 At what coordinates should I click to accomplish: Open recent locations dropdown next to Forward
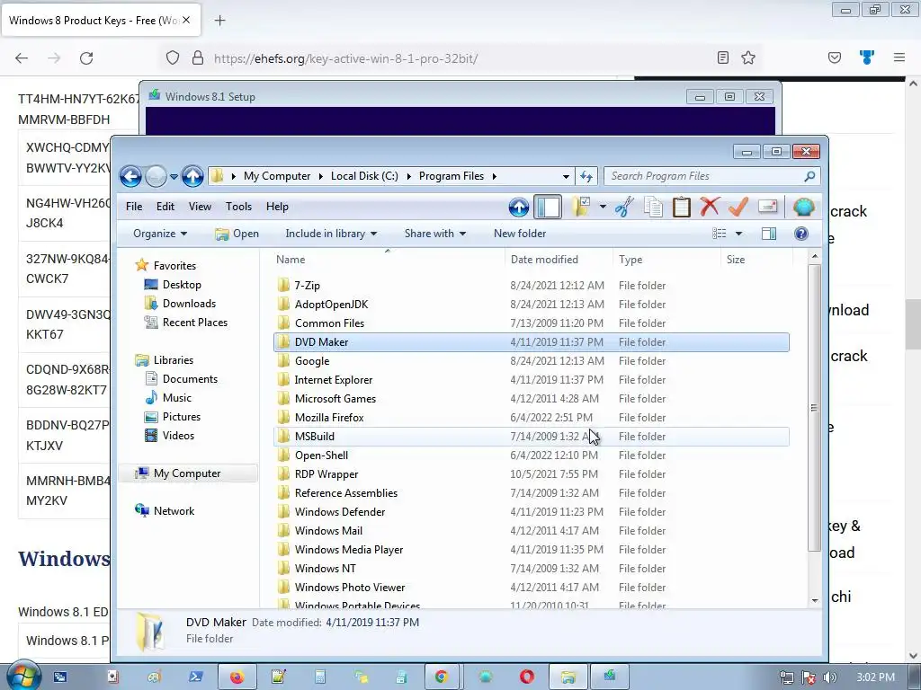174,176
